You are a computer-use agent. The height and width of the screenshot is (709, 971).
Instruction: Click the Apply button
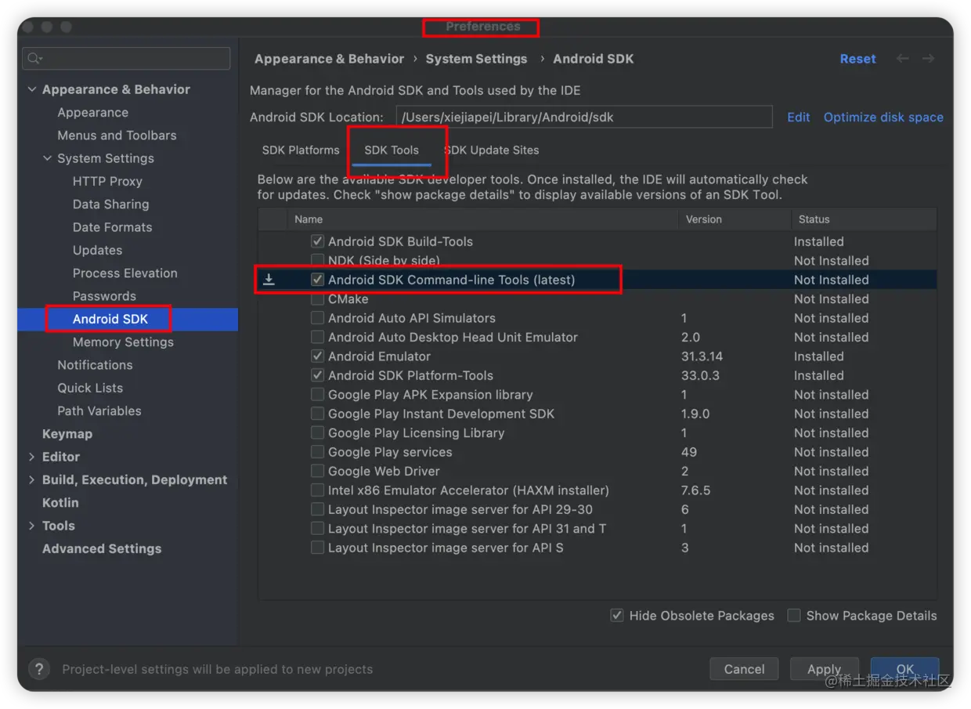coord(824,669)
